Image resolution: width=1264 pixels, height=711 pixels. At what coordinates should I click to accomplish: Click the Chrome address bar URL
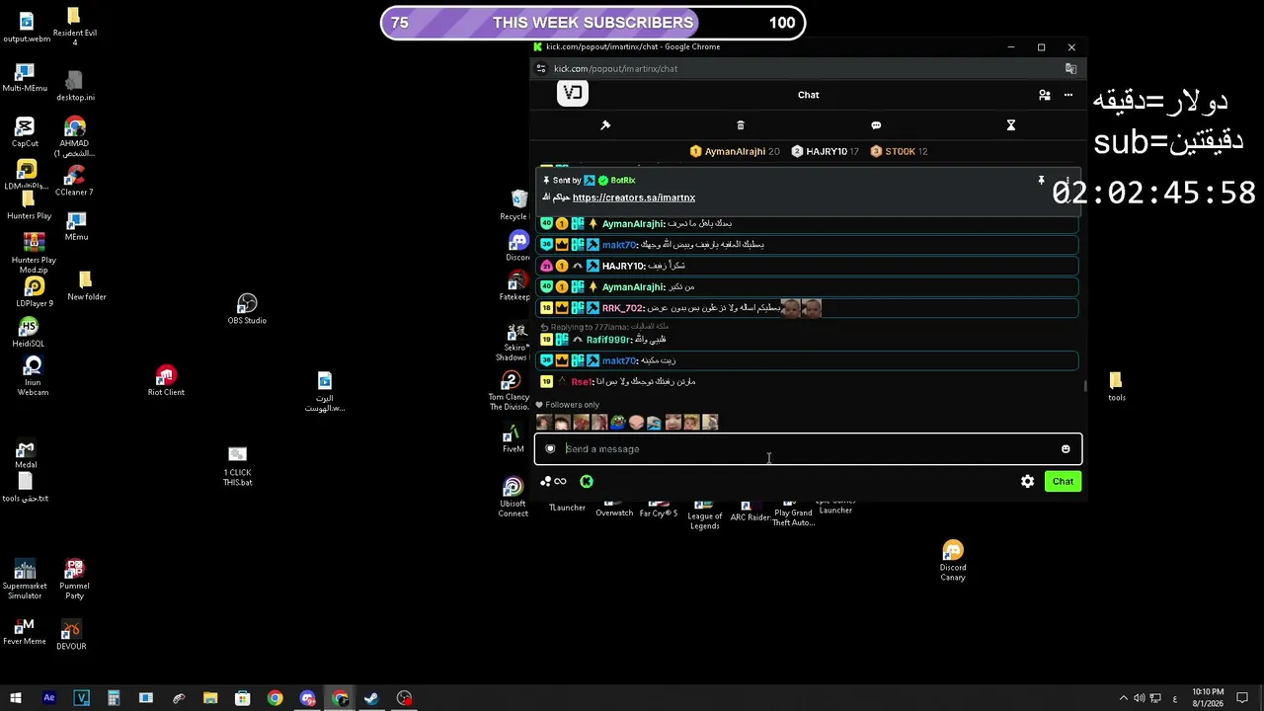[615, 69]
